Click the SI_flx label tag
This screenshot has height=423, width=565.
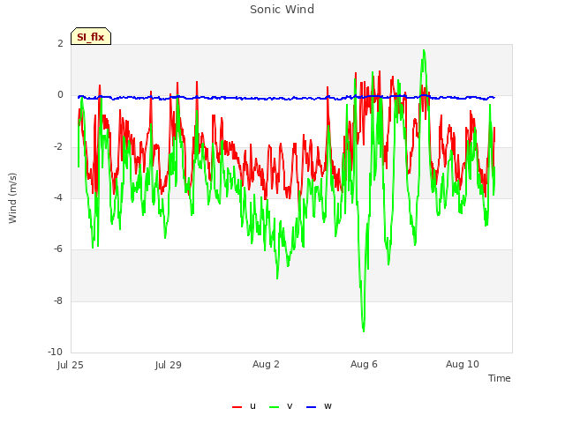(91, 36)
